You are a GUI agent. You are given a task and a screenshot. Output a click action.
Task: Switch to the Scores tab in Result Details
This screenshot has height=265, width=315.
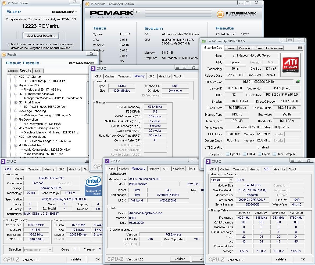point(13,71)
